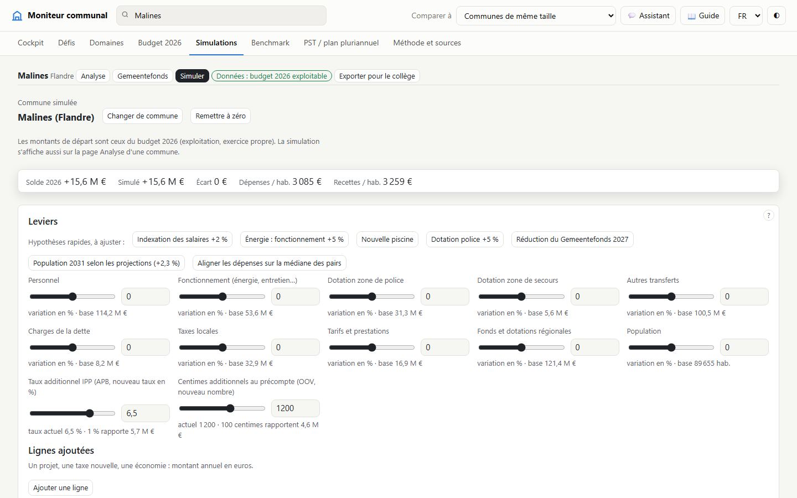Screen dimensions: 797x498
Task: Go to the Budget 2026 tab
Action: [x=159, y=43]
